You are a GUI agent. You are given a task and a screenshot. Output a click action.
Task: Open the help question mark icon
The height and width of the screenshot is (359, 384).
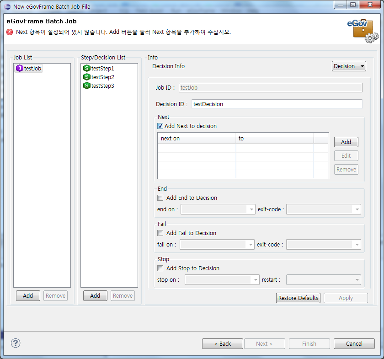[16, 343]
